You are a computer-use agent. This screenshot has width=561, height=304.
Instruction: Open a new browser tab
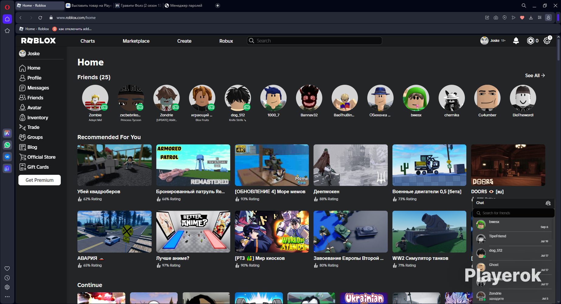pyautogui.click(x=218, y=5)
